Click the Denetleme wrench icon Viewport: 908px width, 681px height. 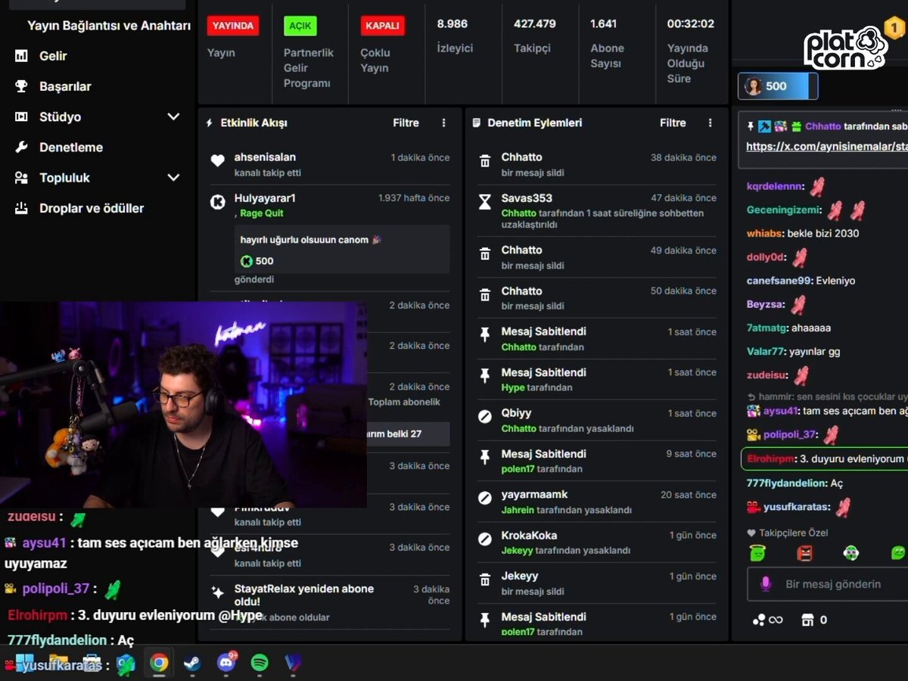tap(22, 148)
